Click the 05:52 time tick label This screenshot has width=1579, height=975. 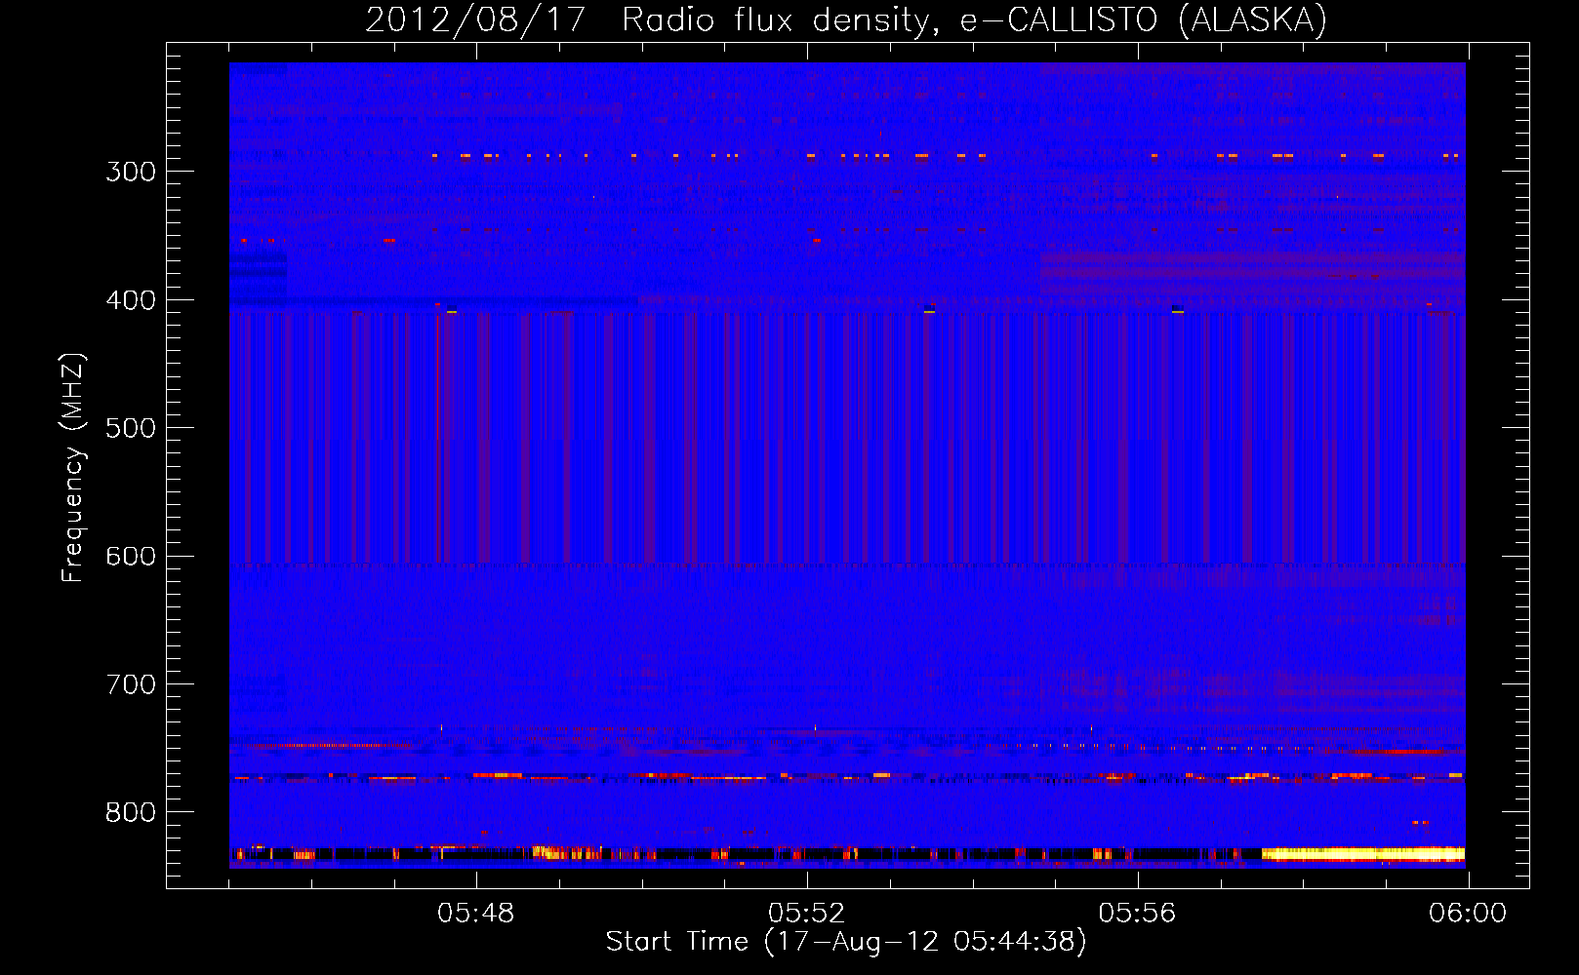tap(807, 914)
